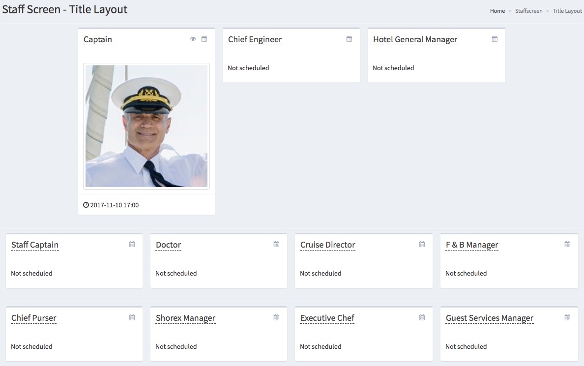Select the Chief Engineer title
This screenshot has height=366, width=584.
pyautogui.click(x=255, y=40)
